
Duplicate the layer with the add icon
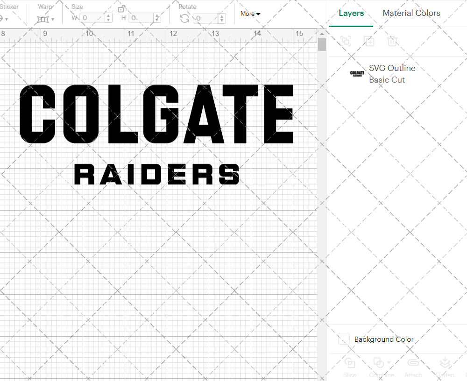point(369,41)
